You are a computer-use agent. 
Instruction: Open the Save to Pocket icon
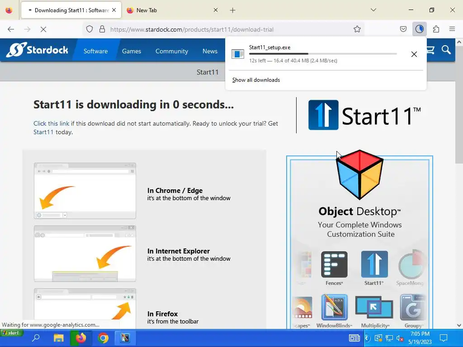point(403,29)
